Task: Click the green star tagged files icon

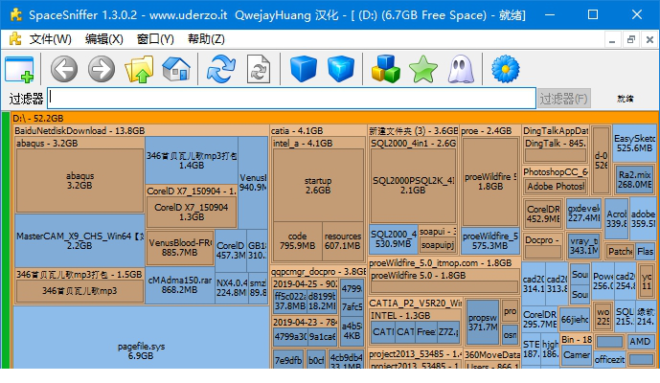Action: [x=423, y=69]
